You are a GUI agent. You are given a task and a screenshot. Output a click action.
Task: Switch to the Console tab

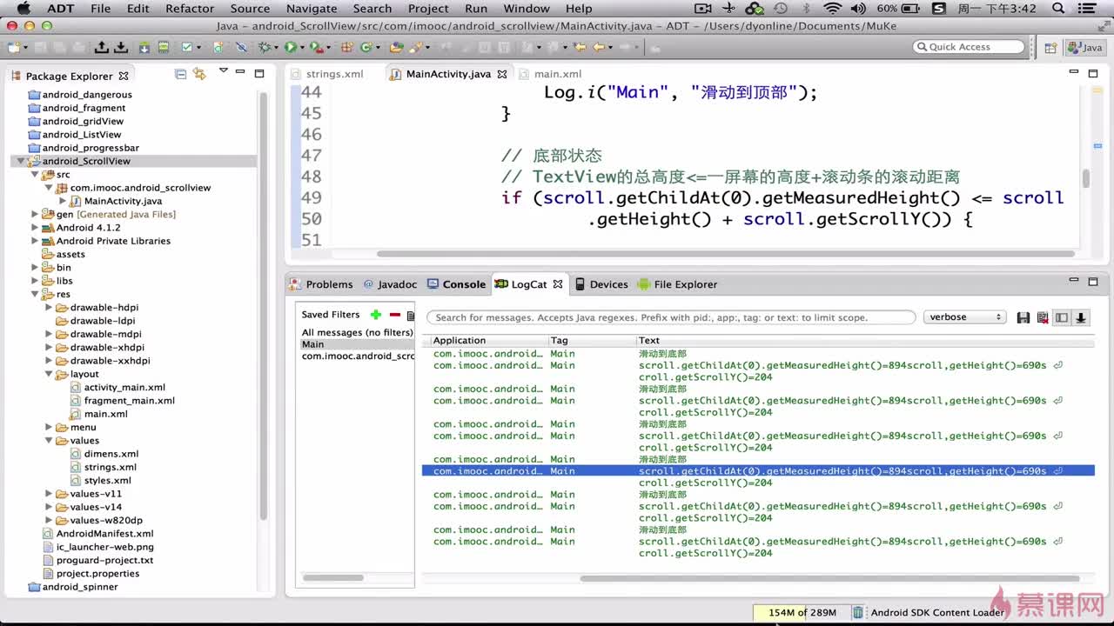click(x=457, y=284)
